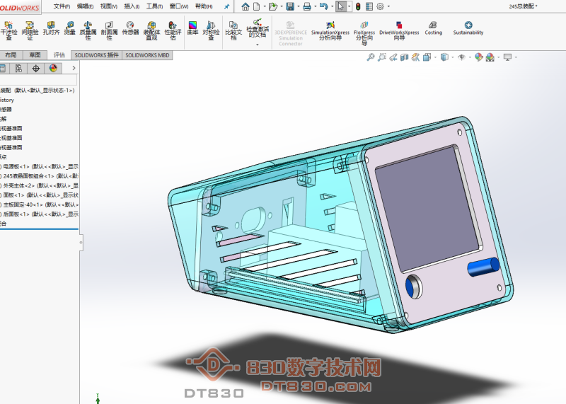Switch to the SOLIDWORKS 插件 tab

pos(96,54)
